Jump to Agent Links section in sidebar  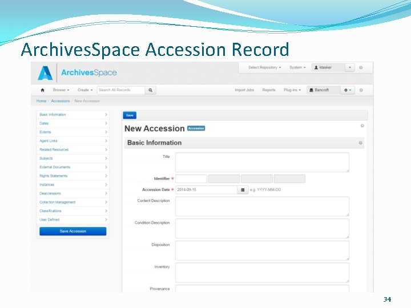pos(73,141)
